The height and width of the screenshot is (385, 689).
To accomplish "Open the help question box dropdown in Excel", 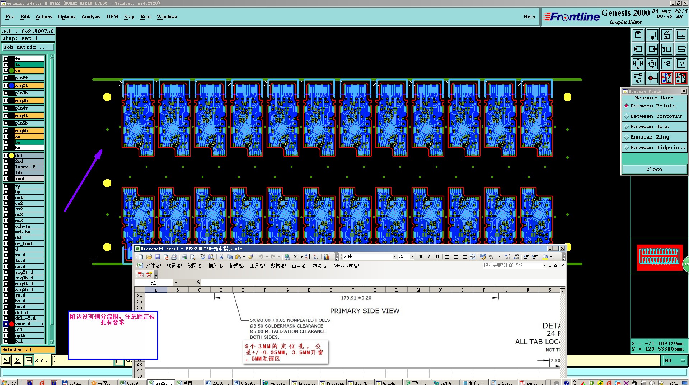I will point(544,265).
